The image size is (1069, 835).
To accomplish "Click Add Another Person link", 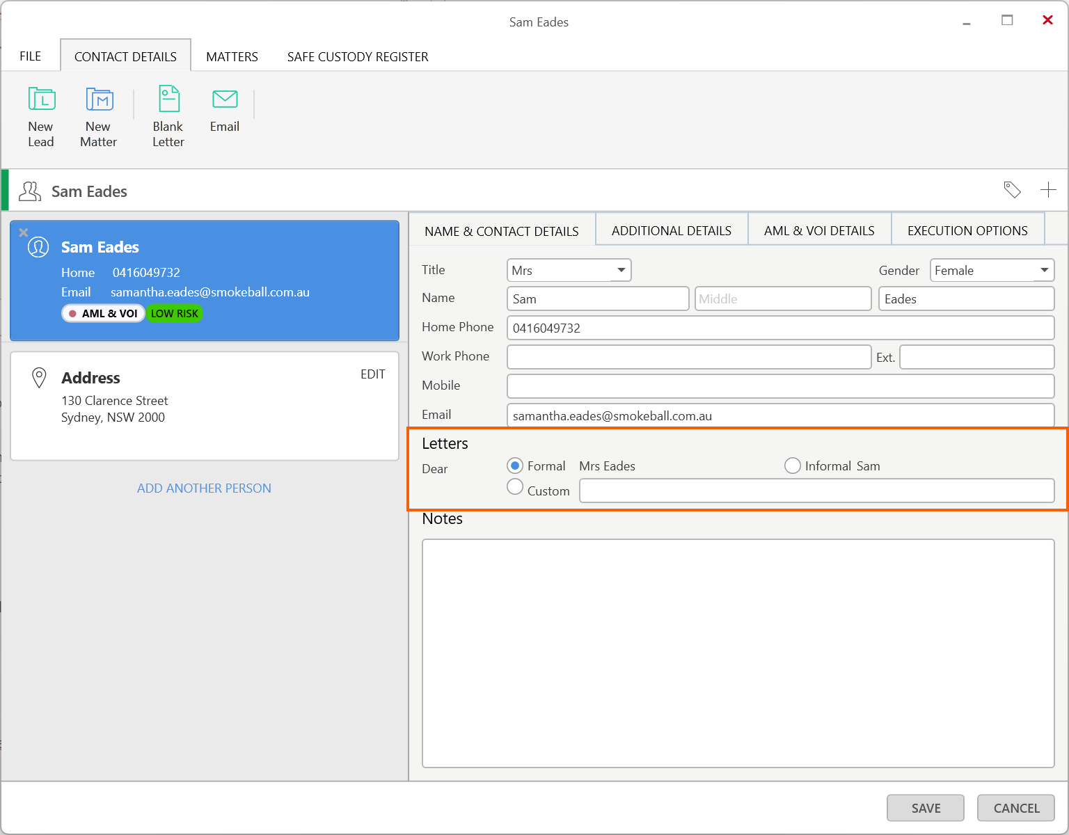I will 204,488.
